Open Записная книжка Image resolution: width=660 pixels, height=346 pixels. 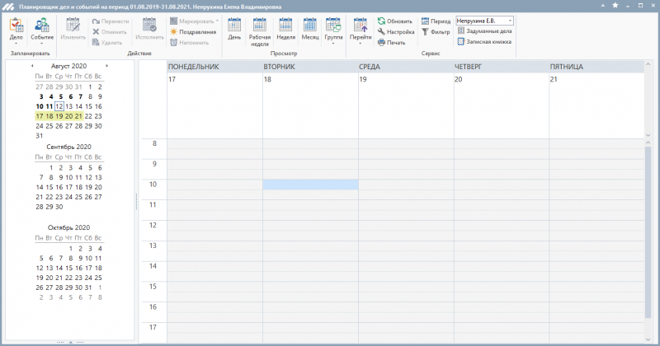click(x=484, y=42)
